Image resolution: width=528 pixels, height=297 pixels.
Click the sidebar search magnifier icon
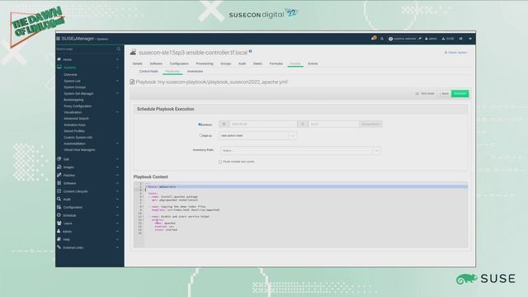118,49
